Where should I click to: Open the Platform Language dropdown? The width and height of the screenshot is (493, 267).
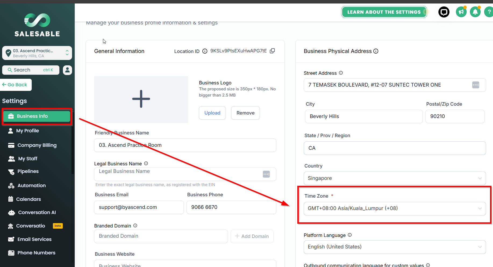pyautogui.click(x=395, y=247)
